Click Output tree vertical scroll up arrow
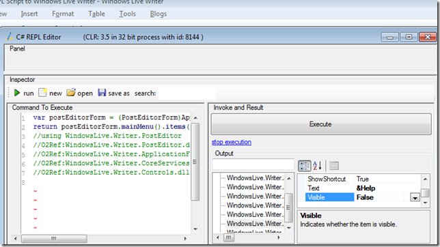Screen dimensions: 440x247 [x=289, y=178]
